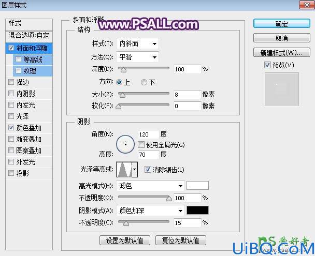Tick the 外发光 checkbox
Screen dimensions: 315x256
[x=11, y=161]
